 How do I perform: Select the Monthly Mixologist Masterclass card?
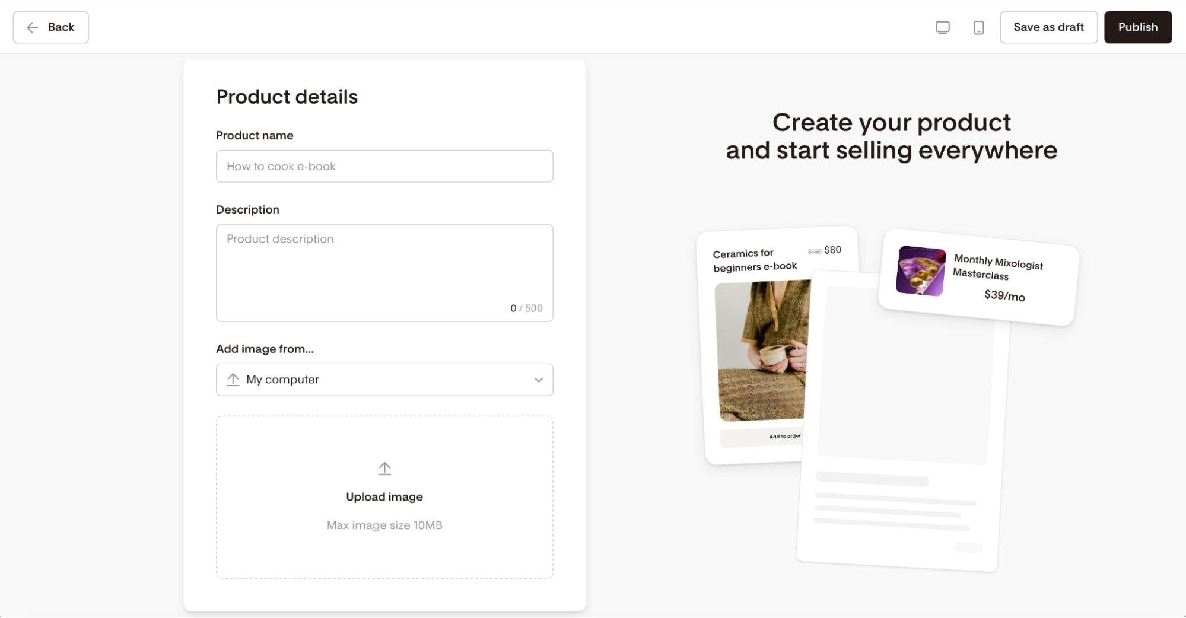(x=978, y=277)
